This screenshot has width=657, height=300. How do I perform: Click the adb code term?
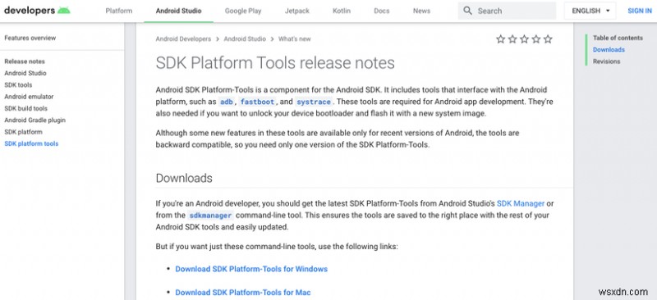coord(227,102)
